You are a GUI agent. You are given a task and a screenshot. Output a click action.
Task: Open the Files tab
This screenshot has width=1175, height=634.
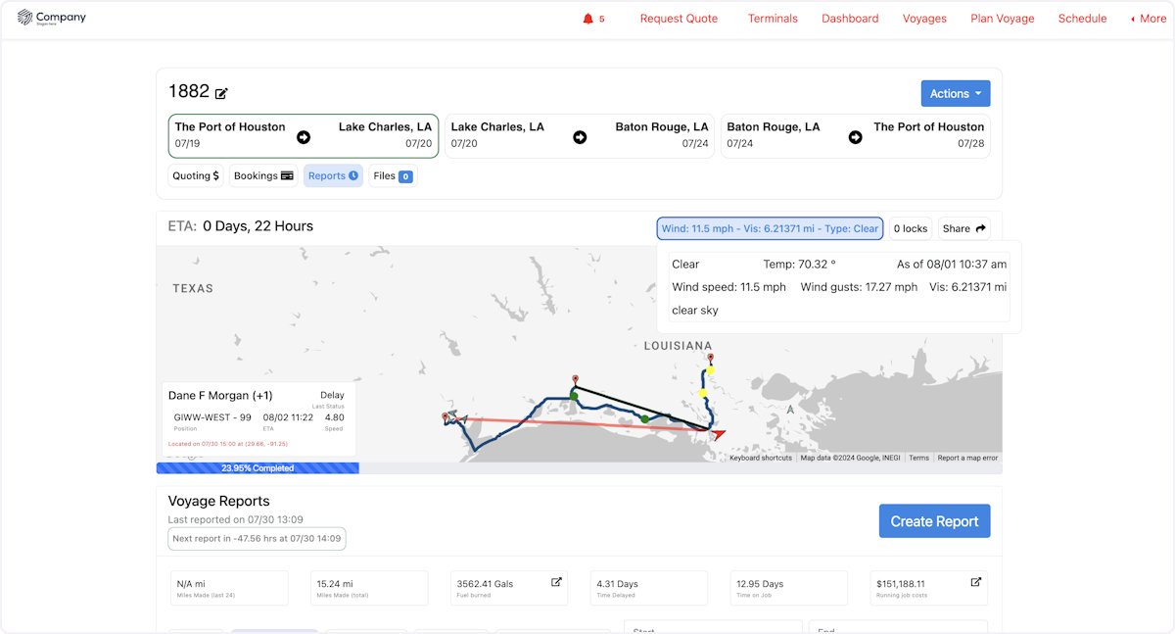(x=393, y=176)
